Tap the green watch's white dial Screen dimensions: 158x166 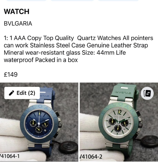coord(118,122)
